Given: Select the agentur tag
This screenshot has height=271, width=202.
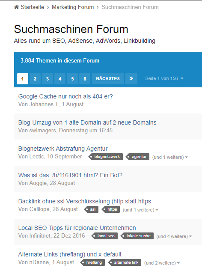Looking at the screenshot, I should (x=137, y=157).
